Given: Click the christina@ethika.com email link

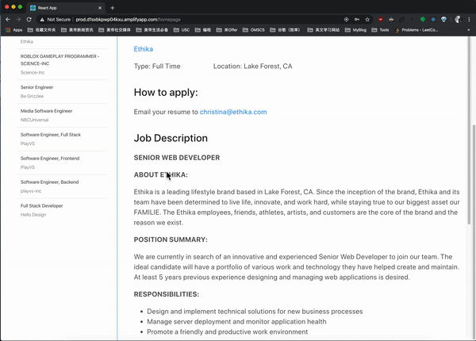Looking at the screenshot, I should [233, 112].
